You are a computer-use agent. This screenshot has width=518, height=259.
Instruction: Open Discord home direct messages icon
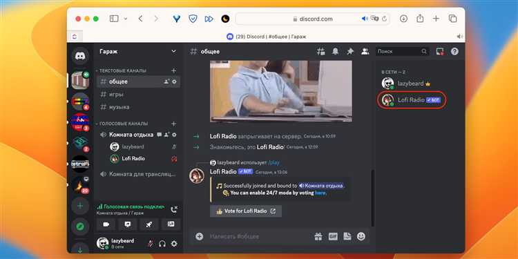tap(80, 56)
